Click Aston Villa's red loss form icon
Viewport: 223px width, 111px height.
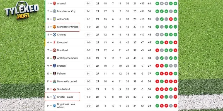coord(170,19)
